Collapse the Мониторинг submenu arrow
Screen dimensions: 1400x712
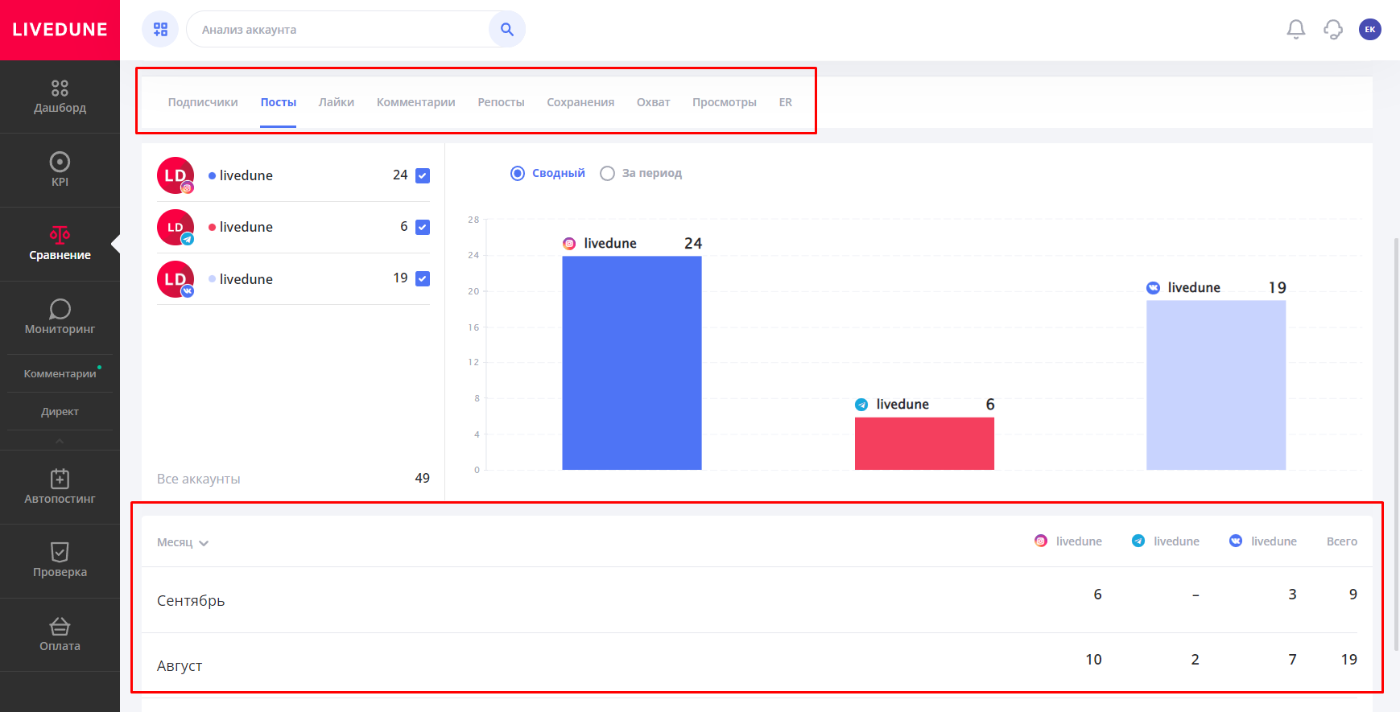(60, 441)
